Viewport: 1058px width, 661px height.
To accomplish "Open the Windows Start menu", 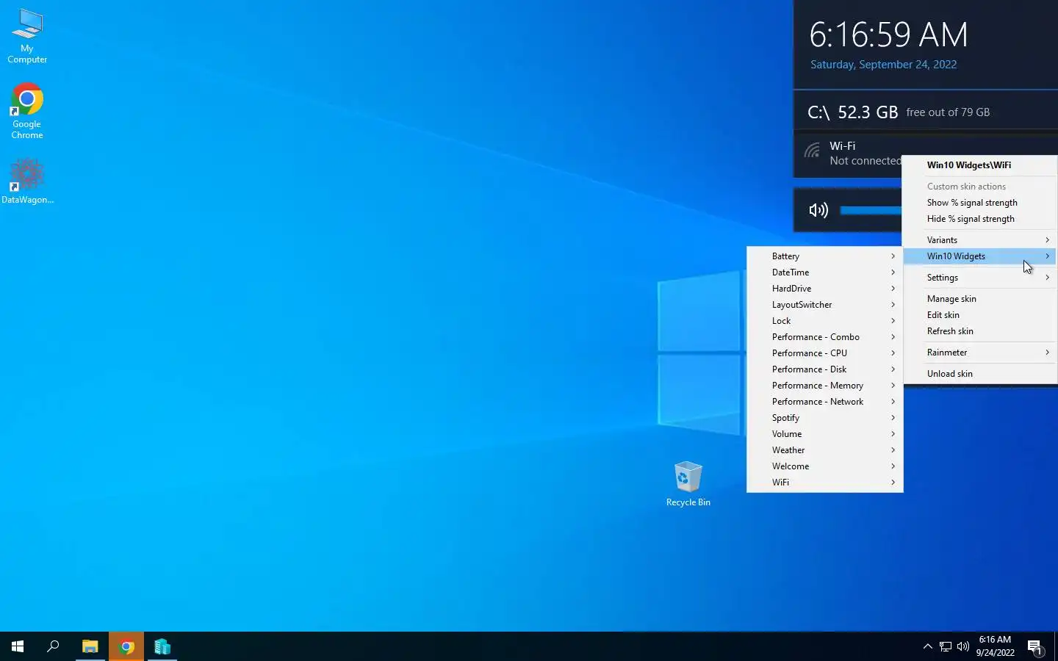I will (x=18, y=646).
